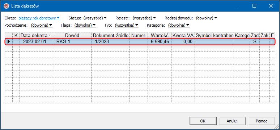Open the Okres 'bieżący rok obrotowy' dropdown
The image size is (280, 130).
(x=39, y=18)
